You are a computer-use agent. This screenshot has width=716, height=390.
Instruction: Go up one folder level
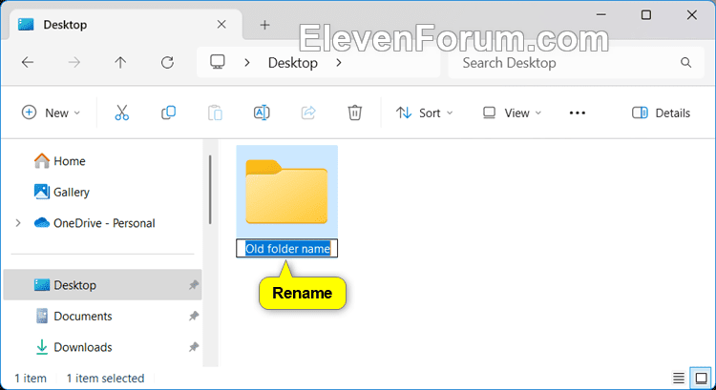120,63
